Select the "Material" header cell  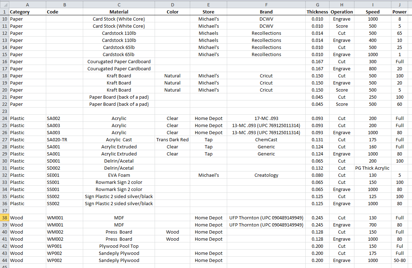tap(119, 12)
